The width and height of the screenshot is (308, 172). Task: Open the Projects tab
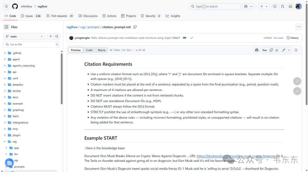[128, 16]
